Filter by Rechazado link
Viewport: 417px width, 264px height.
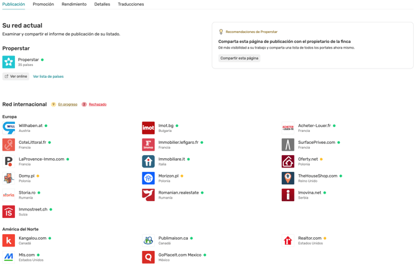click(x=98, y=105)
